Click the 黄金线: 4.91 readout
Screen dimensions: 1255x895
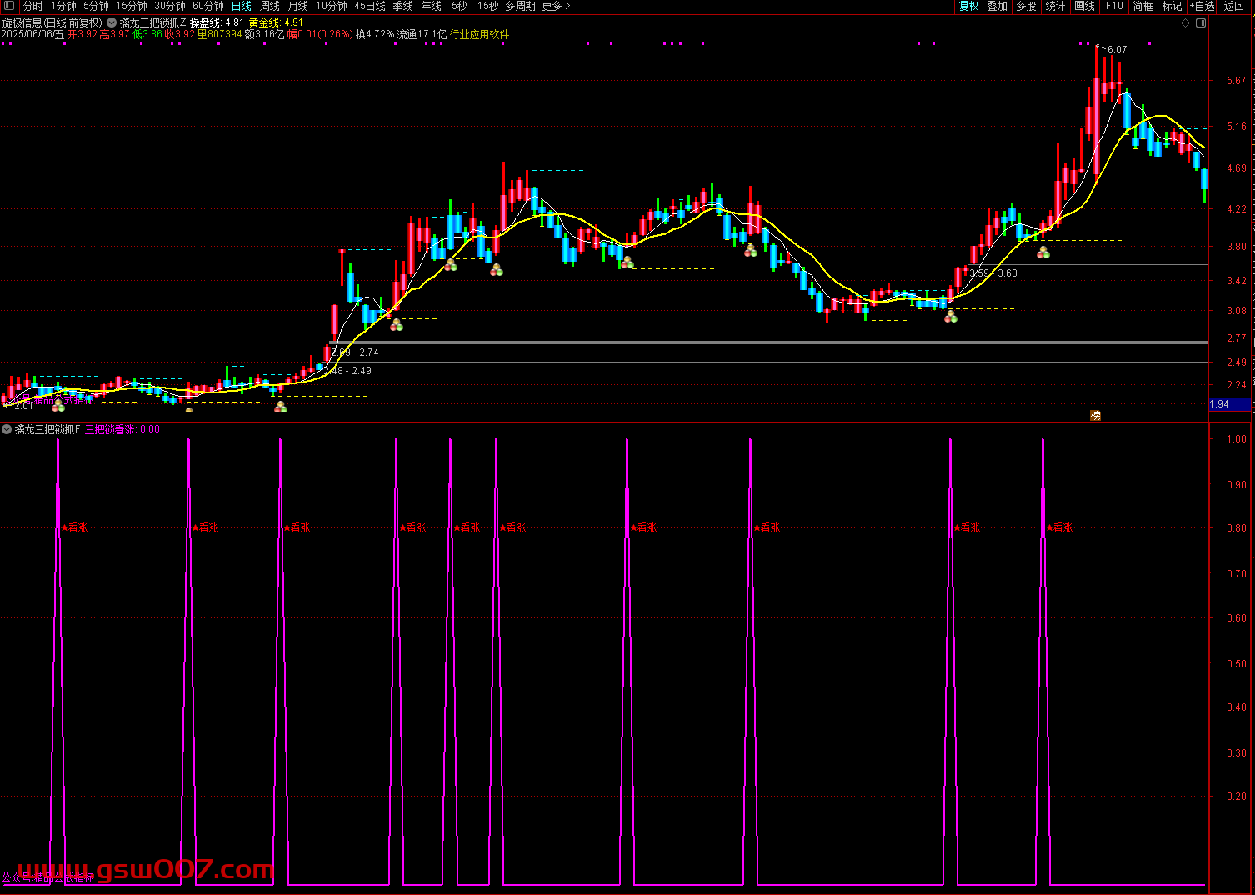(x=276, y=23)
